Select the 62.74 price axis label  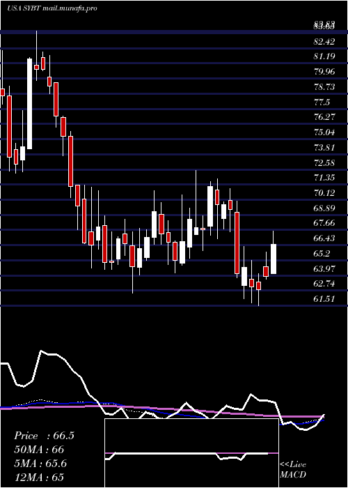[x=324, y=284]
